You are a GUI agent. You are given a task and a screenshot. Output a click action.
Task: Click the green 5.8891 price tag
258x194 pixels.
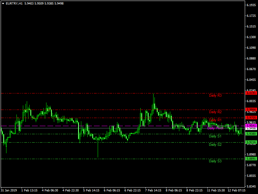point(251,159)
